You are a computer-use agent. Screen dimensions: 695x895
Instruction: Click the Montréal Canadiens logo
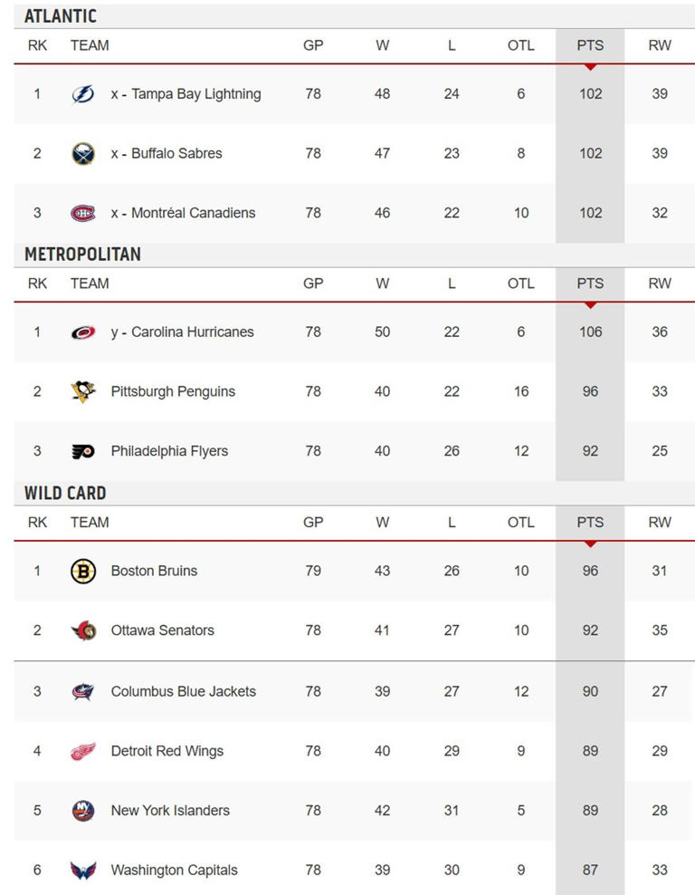[83, 214]
